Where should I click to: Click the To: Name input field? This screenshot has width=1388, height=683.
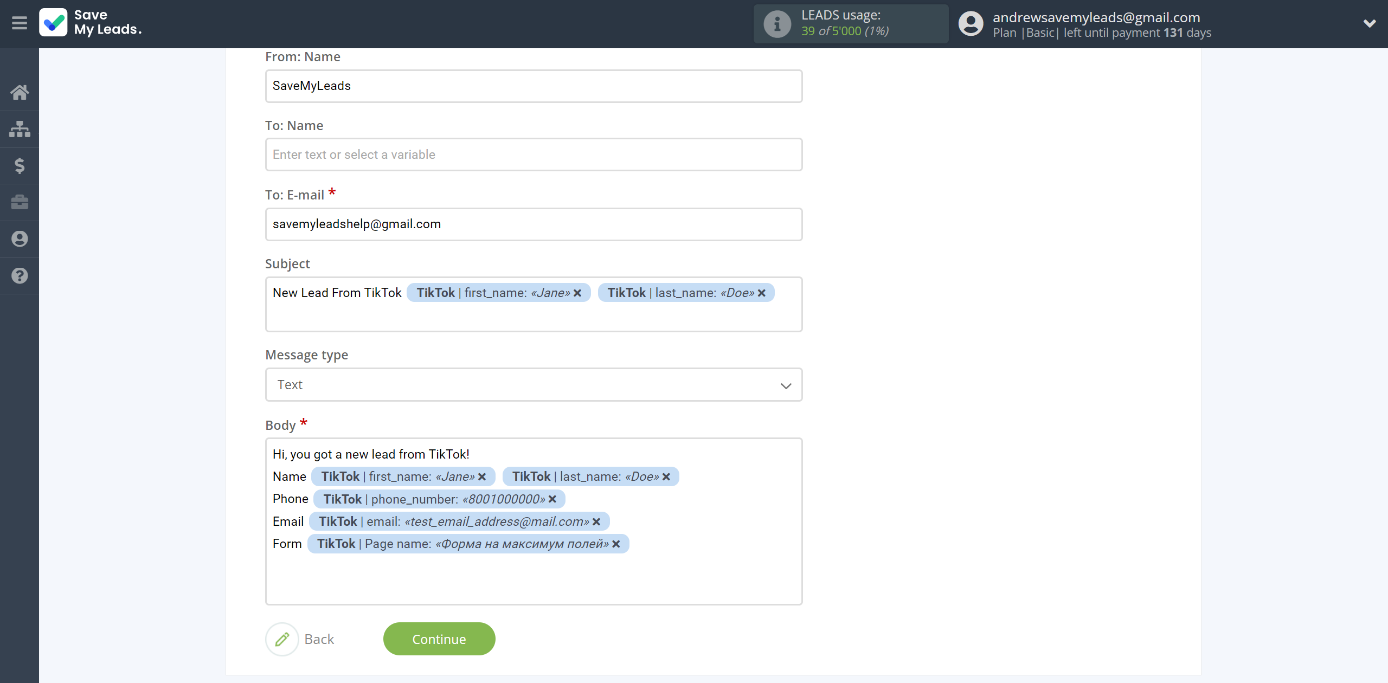[534, 155]
